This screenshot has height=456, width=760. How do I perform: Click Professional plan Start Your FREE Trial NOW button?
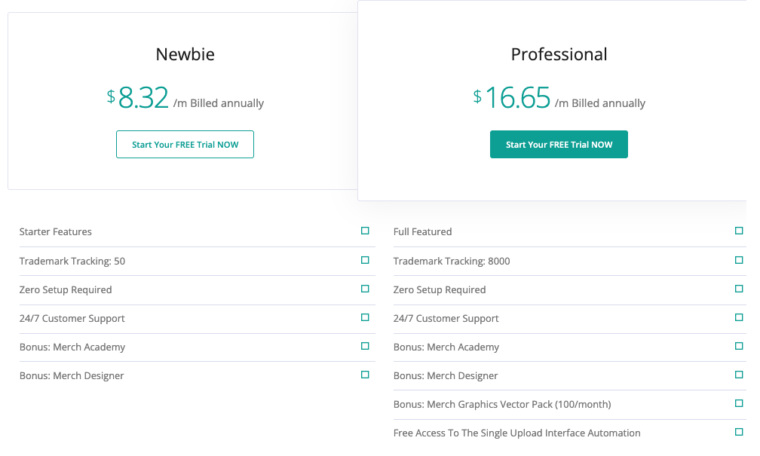(x=559, y=145)
